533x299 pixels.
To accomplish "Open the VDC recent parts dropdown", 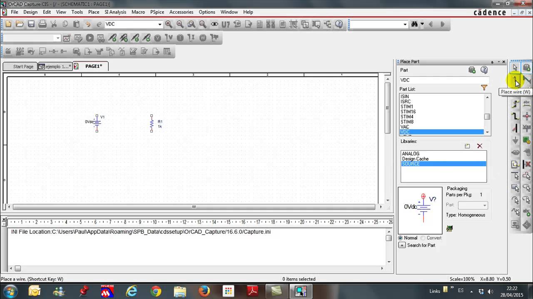I will click(159, 24).
